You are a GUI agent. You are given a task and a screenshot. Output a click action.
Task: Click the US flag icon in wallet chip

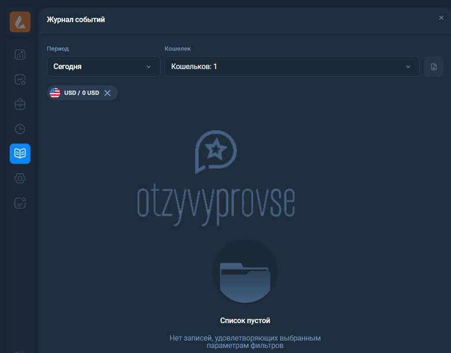click(x=55, y=93)
